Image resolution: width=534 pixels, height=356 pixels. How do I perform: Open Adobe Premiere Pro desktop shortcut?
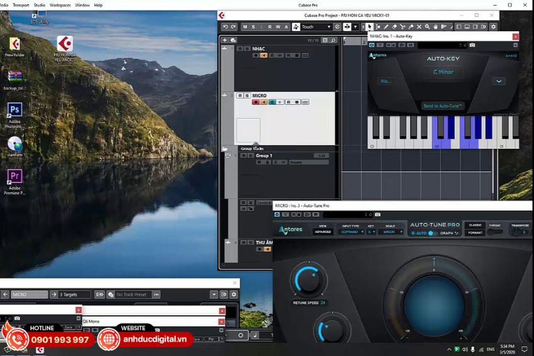(x=14, y=181)
